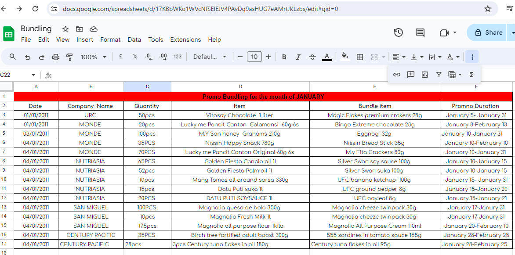Open version history
Image resolution: width=515 pixels, height=255 pixels.
pos(398,32)
